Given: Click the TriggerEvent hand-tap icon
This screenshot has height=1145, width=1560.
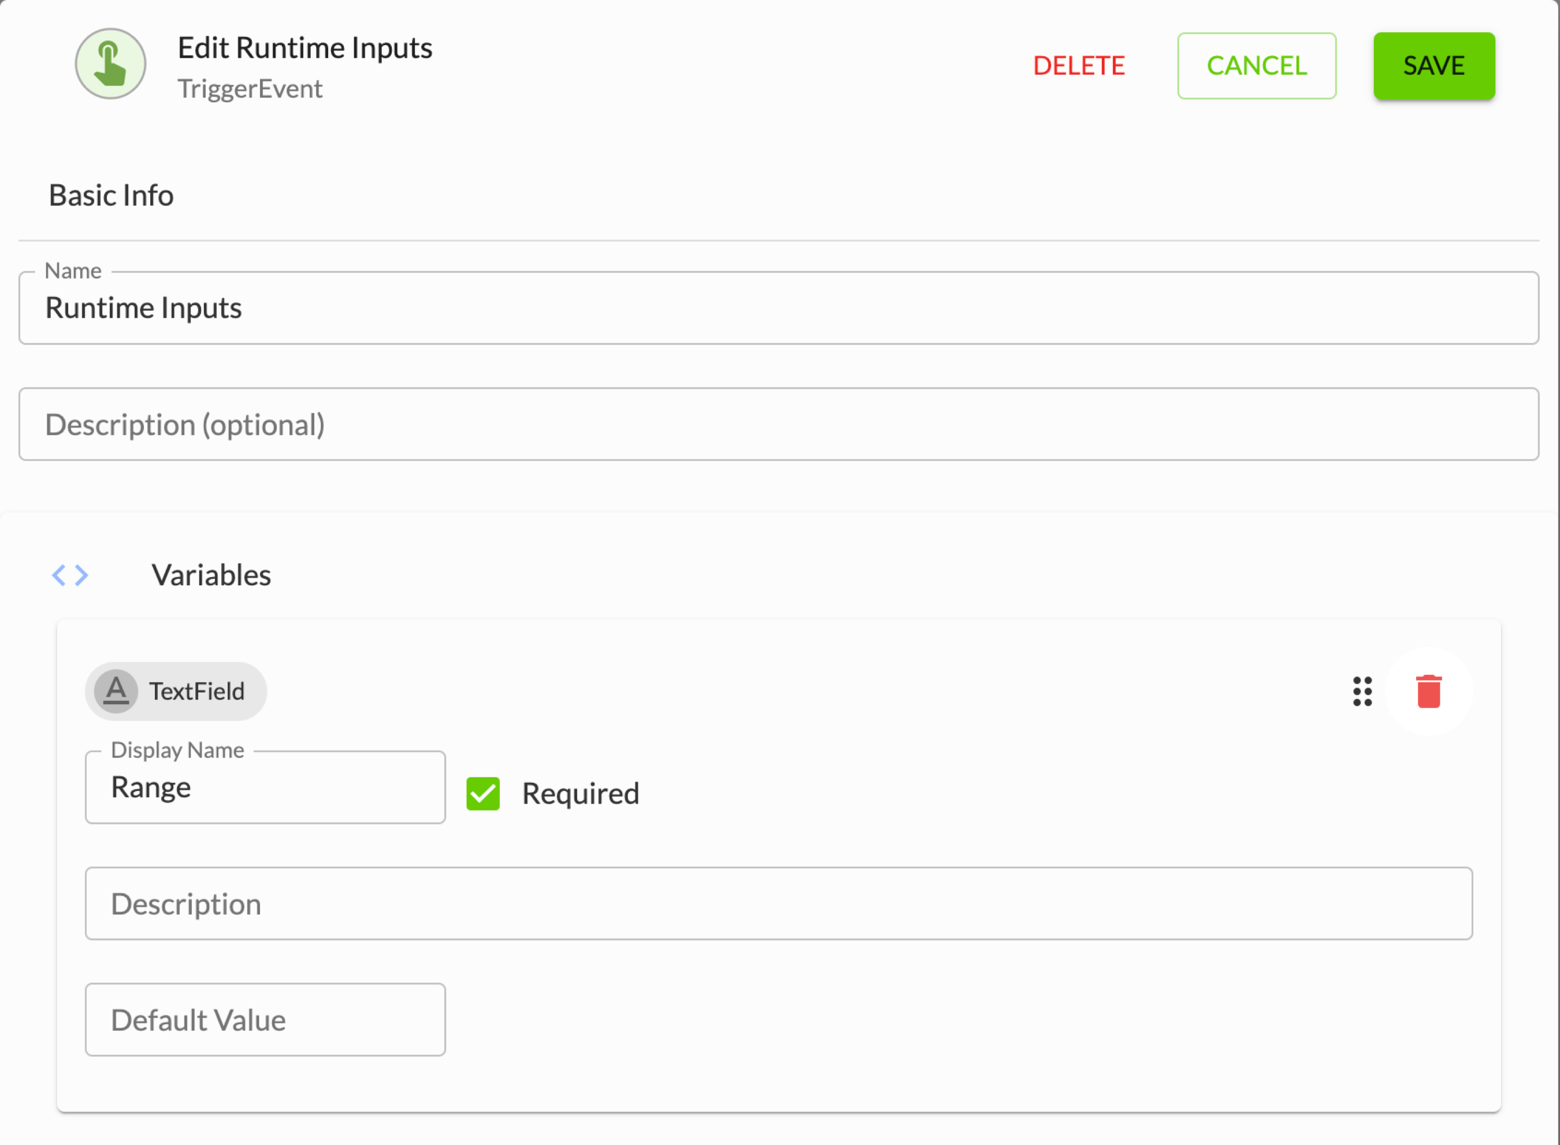Looking at the screenshot, I should coord(110,64).
